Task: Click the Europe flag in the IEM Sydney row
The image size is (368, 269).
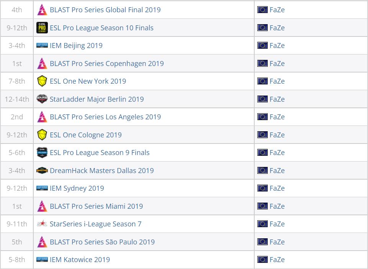Action: [x=262, y=188]
